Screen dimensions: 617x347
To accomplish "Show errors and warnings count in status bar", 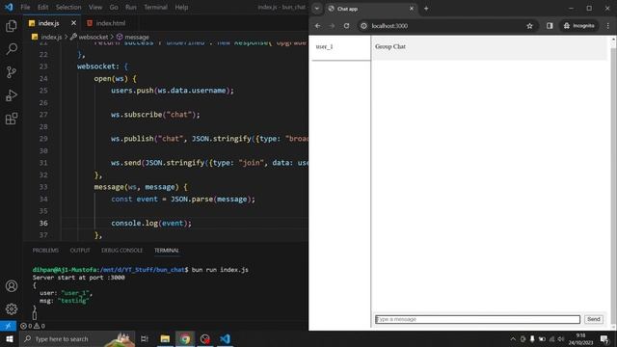I will tap(33, 326).
